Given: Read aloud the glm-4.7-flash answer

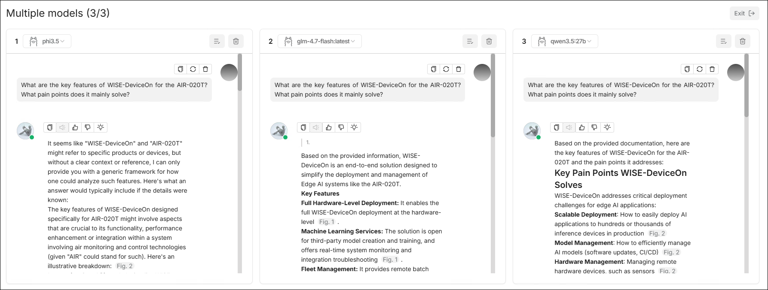Looking at the screenshot, I should click(316, 127).
